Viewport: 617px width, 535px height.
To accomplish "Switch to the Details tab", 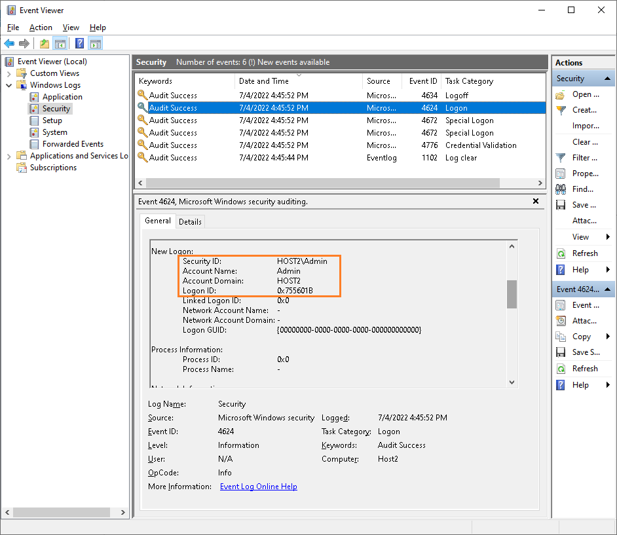I will point(190,221).
